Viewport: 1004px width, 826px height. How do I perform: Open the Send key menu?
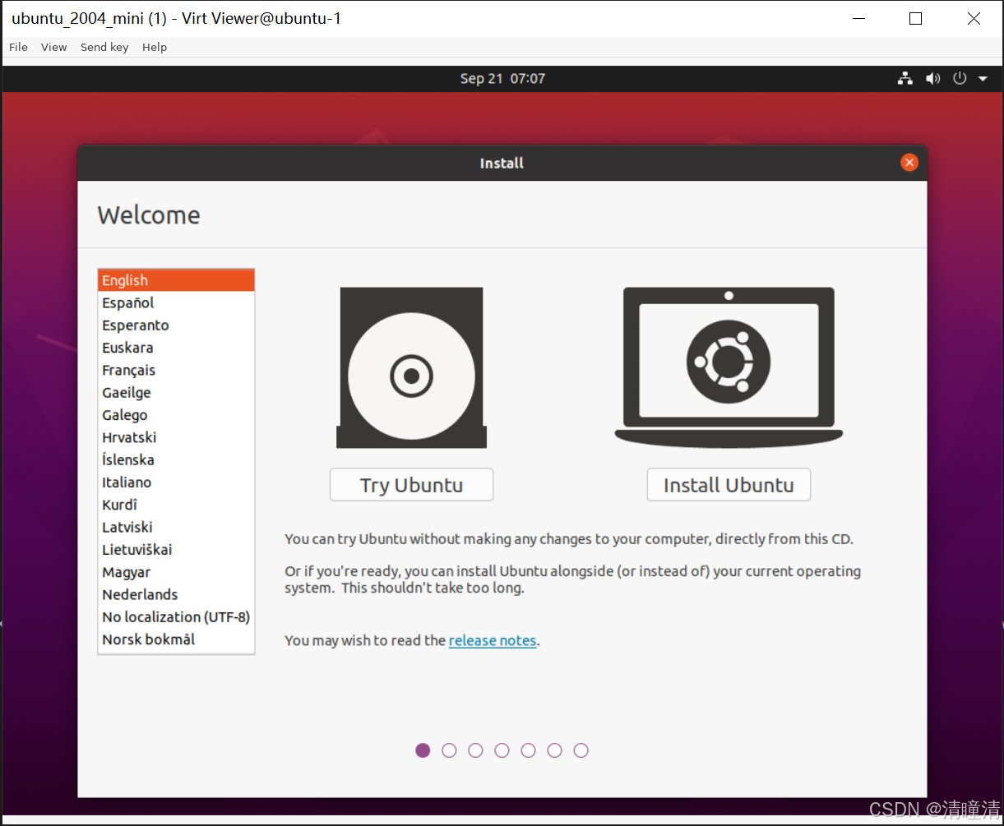(x=104, y=47)
